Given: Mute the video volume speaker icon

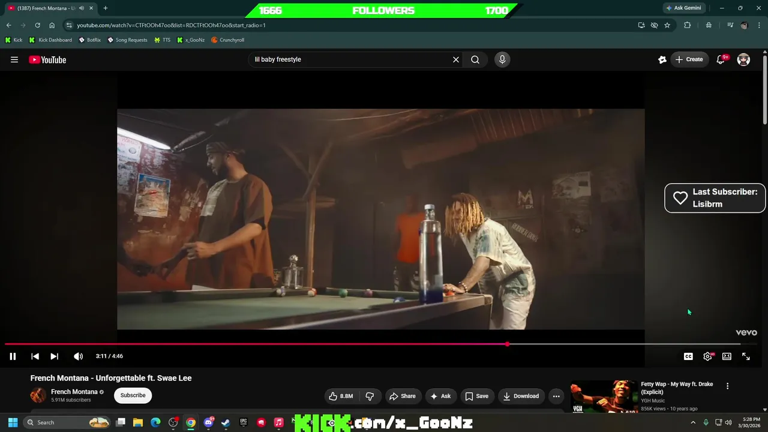Looking at the screenshot, I should click(78, 356).
